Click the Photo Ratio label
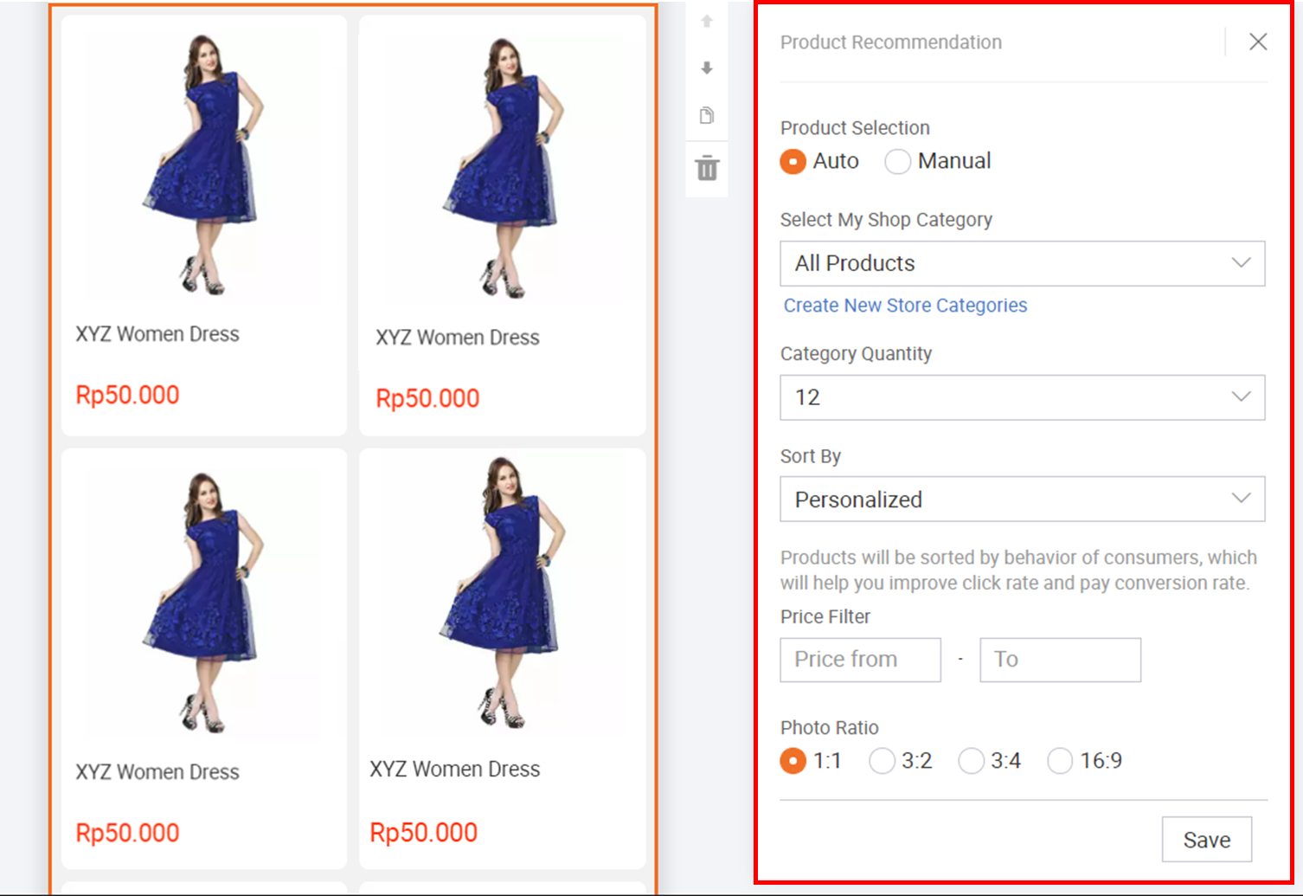The height and width of the screenshot is (896, 1303). (829, 728)
